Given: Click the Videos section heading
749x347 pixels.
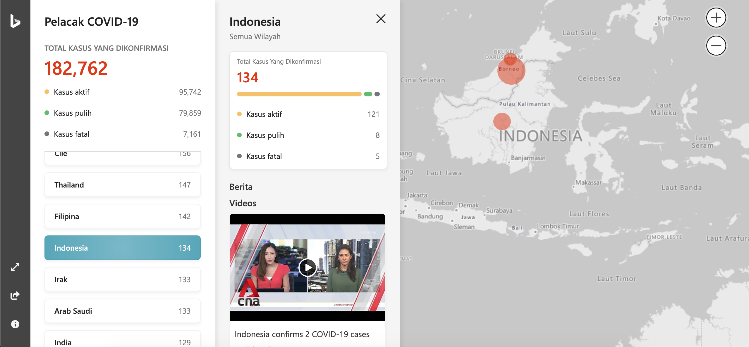Looking at the screenshot, I should tap(243, 203).
